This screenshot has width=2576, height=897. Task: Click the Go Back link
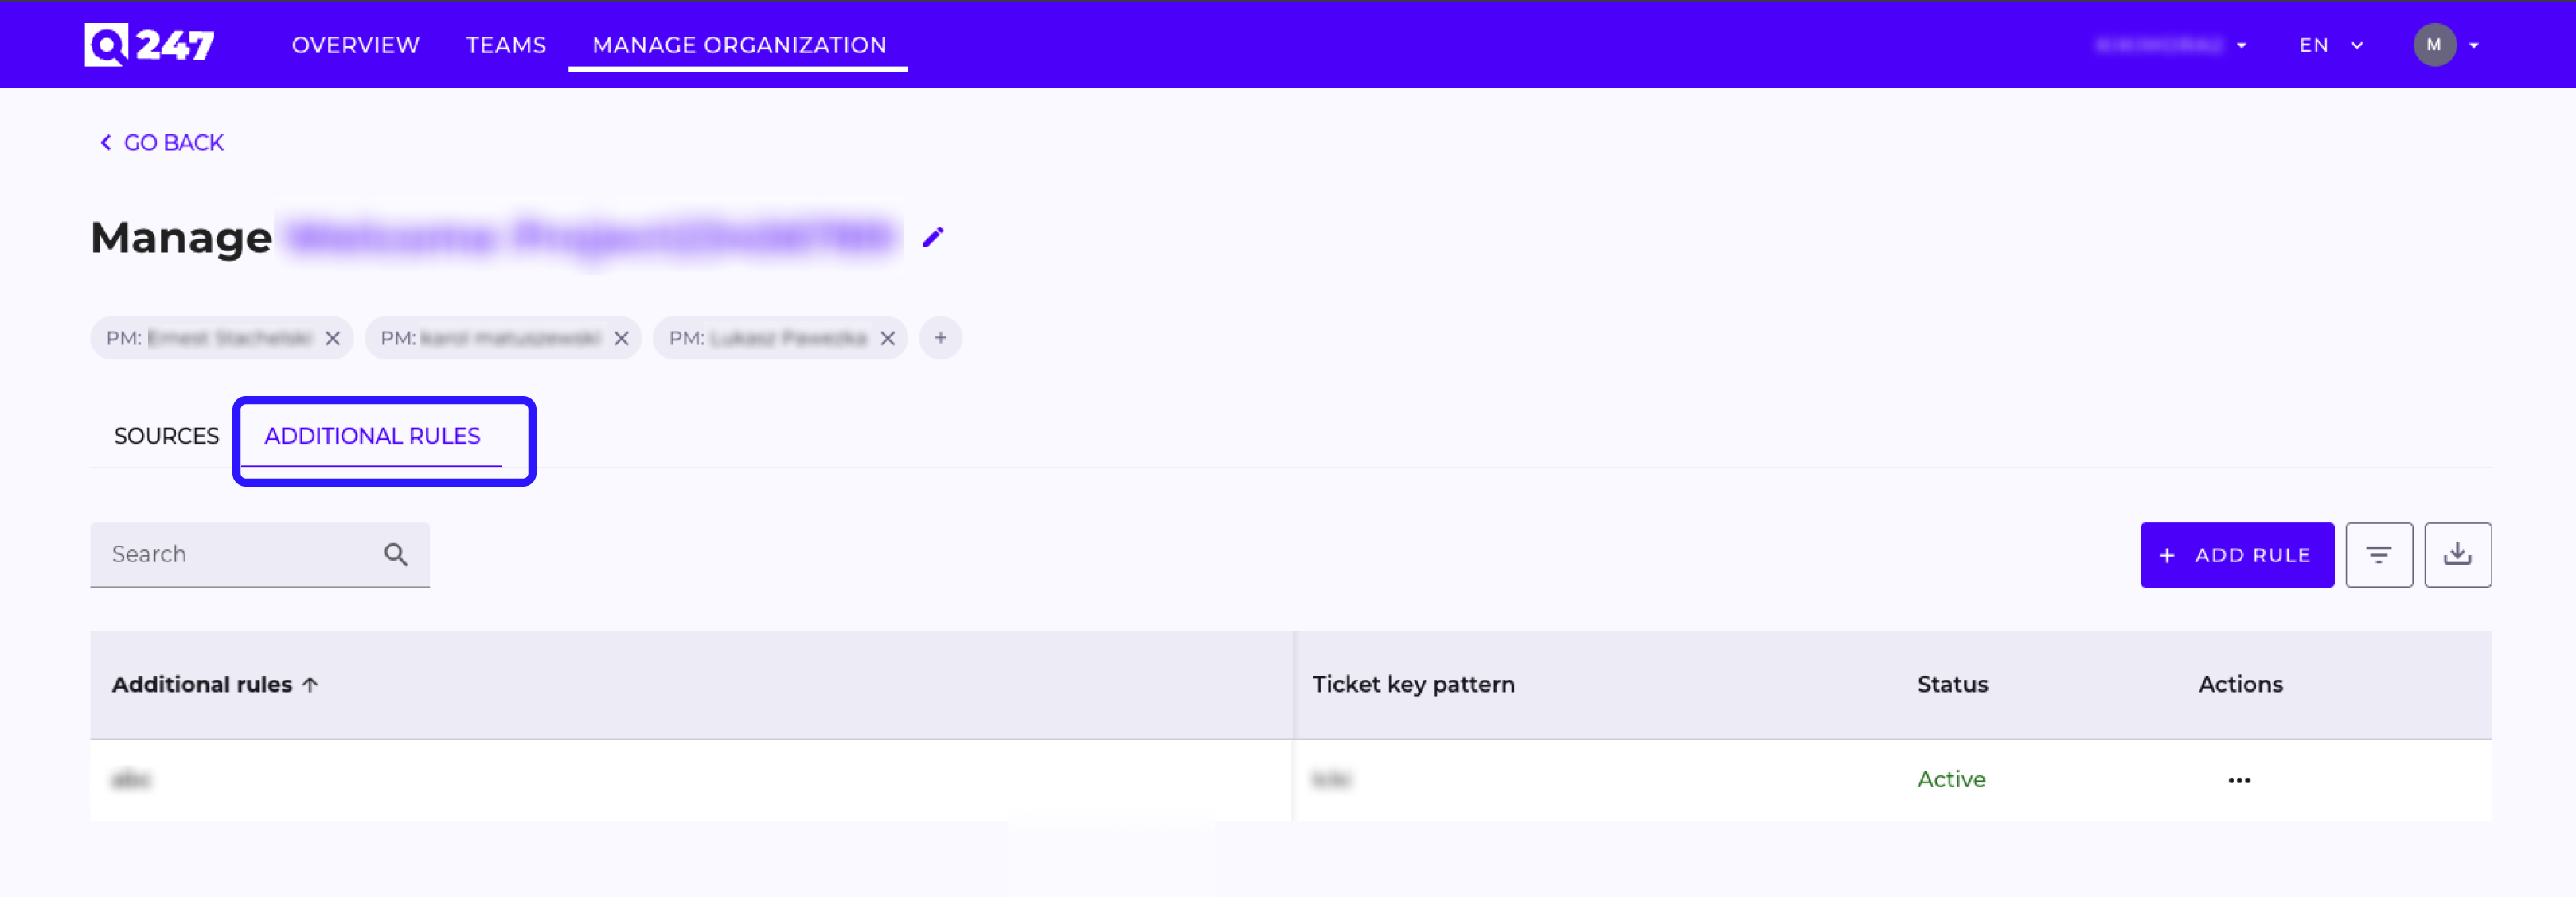161,143
